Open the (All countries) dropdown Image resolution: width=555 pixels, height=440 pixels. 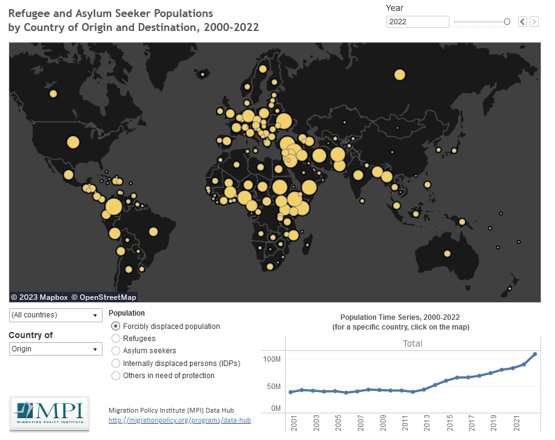[55, 315]
